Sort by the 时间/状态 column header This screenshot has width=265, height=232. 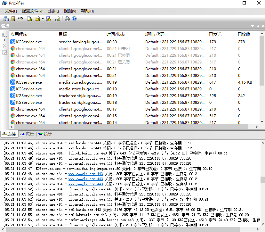(x=124, y=34)
